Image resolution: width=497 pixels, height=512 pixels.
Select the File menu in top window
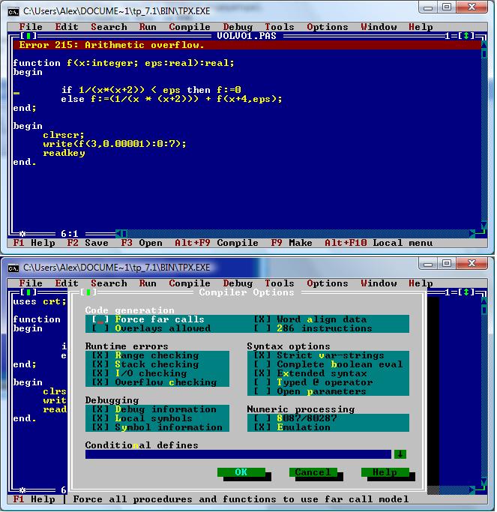[31, 27]
